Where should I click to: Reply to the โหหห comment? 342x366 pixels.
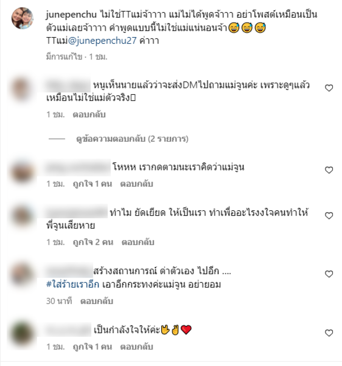point(137,184)
